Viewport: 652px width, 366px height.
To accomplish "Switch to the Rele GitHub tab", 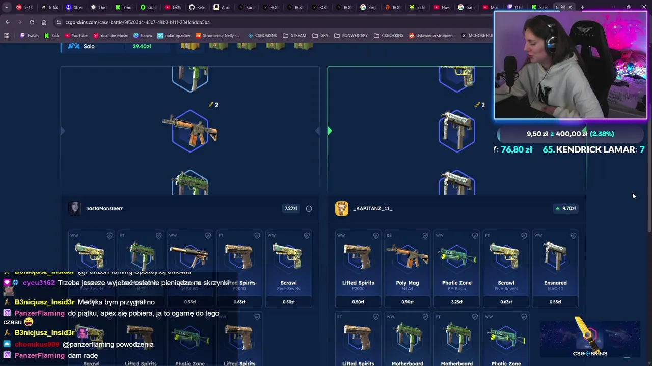I will [197, 7].
